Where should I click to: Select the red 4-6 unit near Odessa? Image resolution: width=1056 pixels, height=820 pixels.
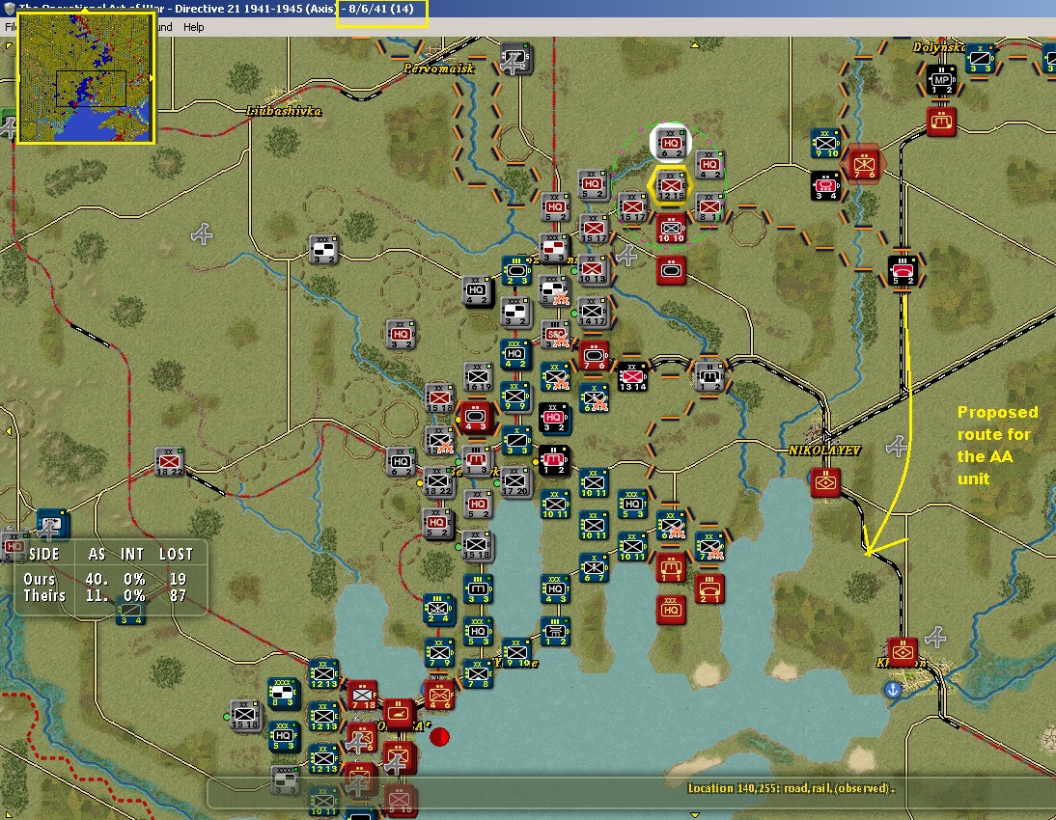coord(439,696)
